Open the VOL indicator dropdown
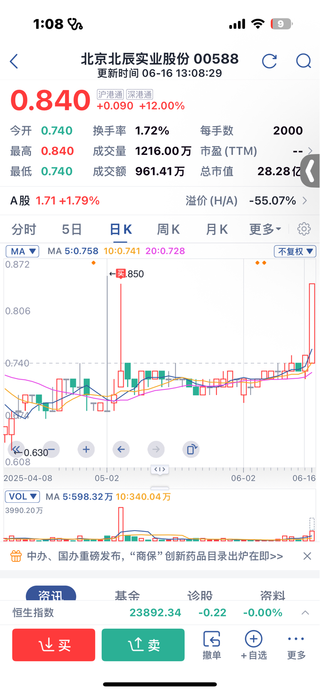320x693 pixels. click(22, 497)
